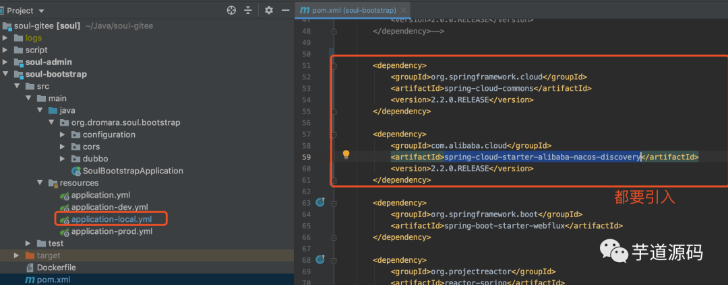Click version 2.2.0.RELEASE on line 54
Screen dimensions: 728x285
pos(460,100)
